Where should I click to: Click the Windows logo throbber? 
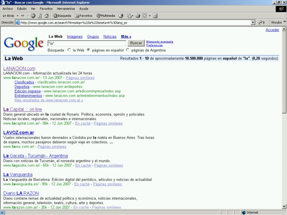[x=281, y=9]
